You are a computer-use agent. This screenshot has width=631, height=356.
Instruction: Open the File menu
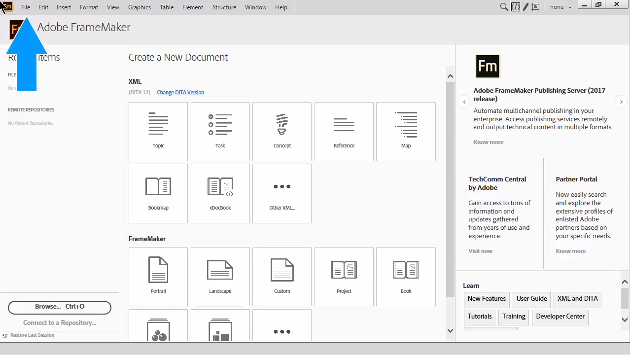click(x=26, y=7)
